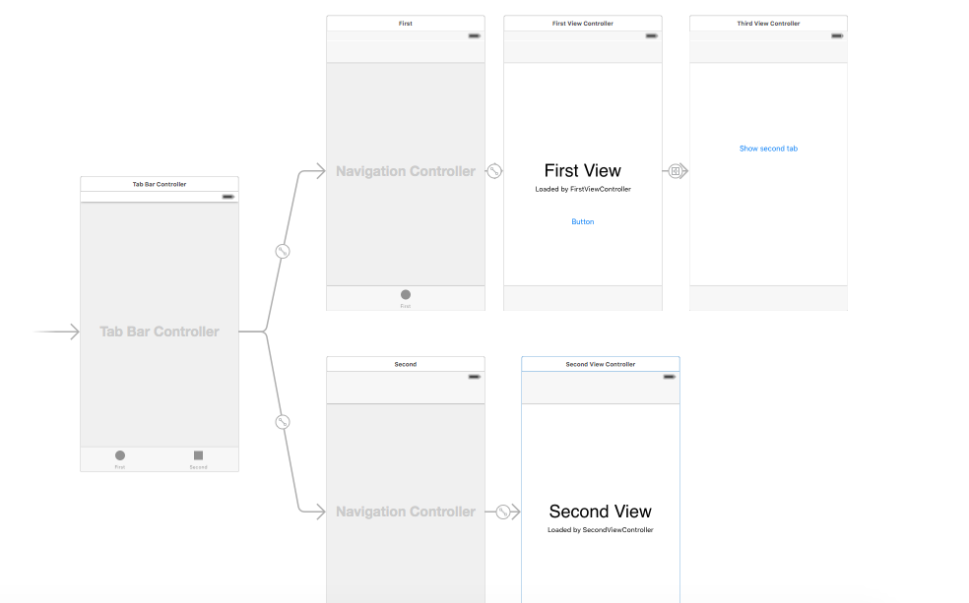Select the Third View Controller scene title bar
The height and width of the screenshot is (603, 969).
coord(768,24)
